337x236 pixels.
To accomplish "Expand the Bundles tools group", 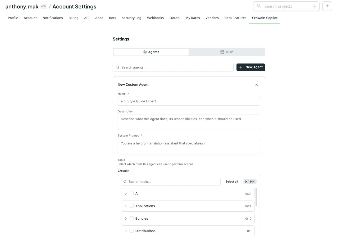I will 126,218.
